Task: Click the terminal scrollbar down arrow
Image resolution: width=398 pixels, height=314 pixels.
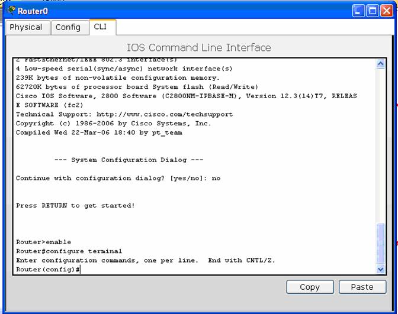Action: coord(381,269)
